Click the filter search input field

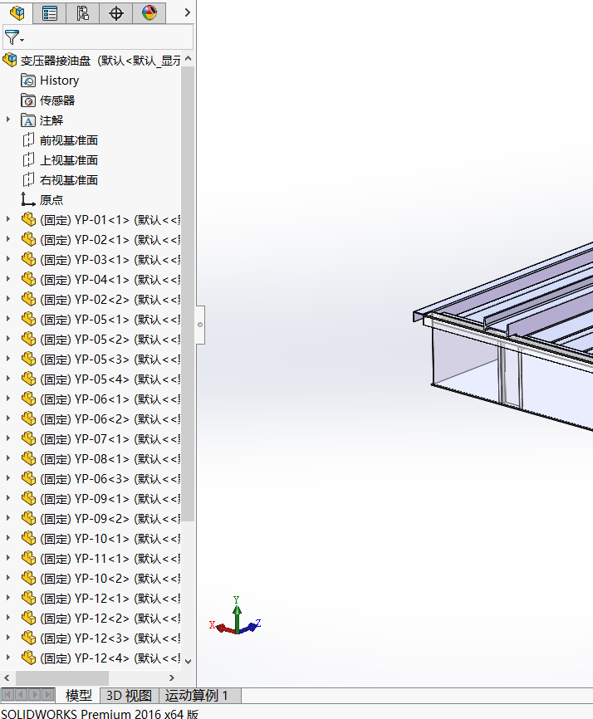click(x=109, y=37)
